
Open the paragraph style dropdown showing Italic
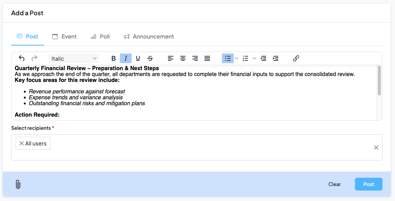[73, 58]
